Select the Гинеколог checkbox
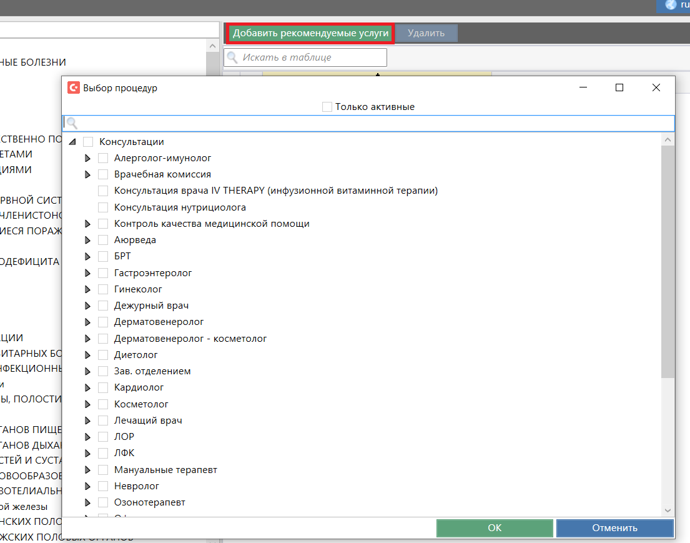The image size is (690, 543). tap(103, 289)
